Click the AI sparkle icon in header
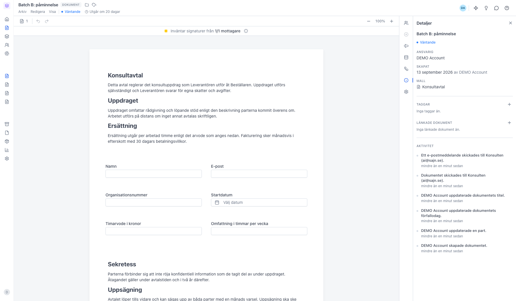516x301 pixels. click(476, 8)
